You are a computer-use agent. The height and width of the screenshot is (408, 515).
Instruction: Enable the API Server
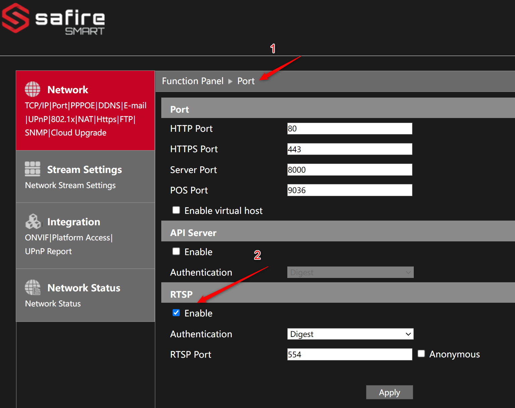[176, 251]
